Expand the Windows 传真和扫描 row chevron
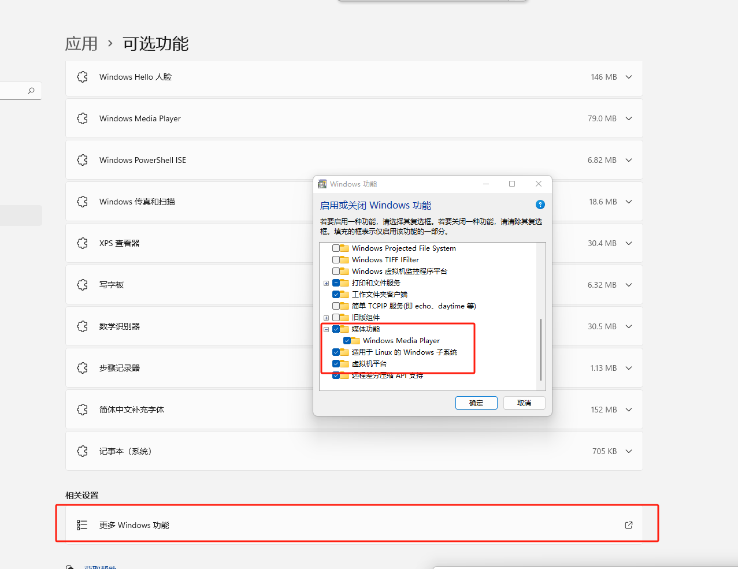The width and height of the screenshot is (738, 569). pos(629,202)
